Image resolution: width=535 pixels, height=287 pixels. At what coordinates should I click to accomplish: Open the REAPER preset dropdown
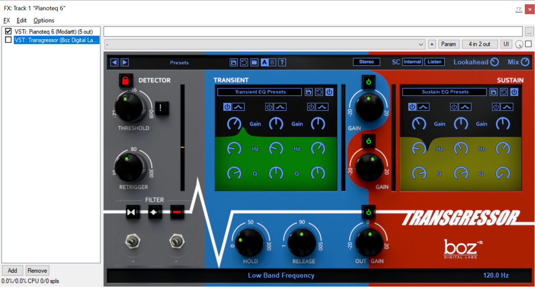[x=265, y=44]
